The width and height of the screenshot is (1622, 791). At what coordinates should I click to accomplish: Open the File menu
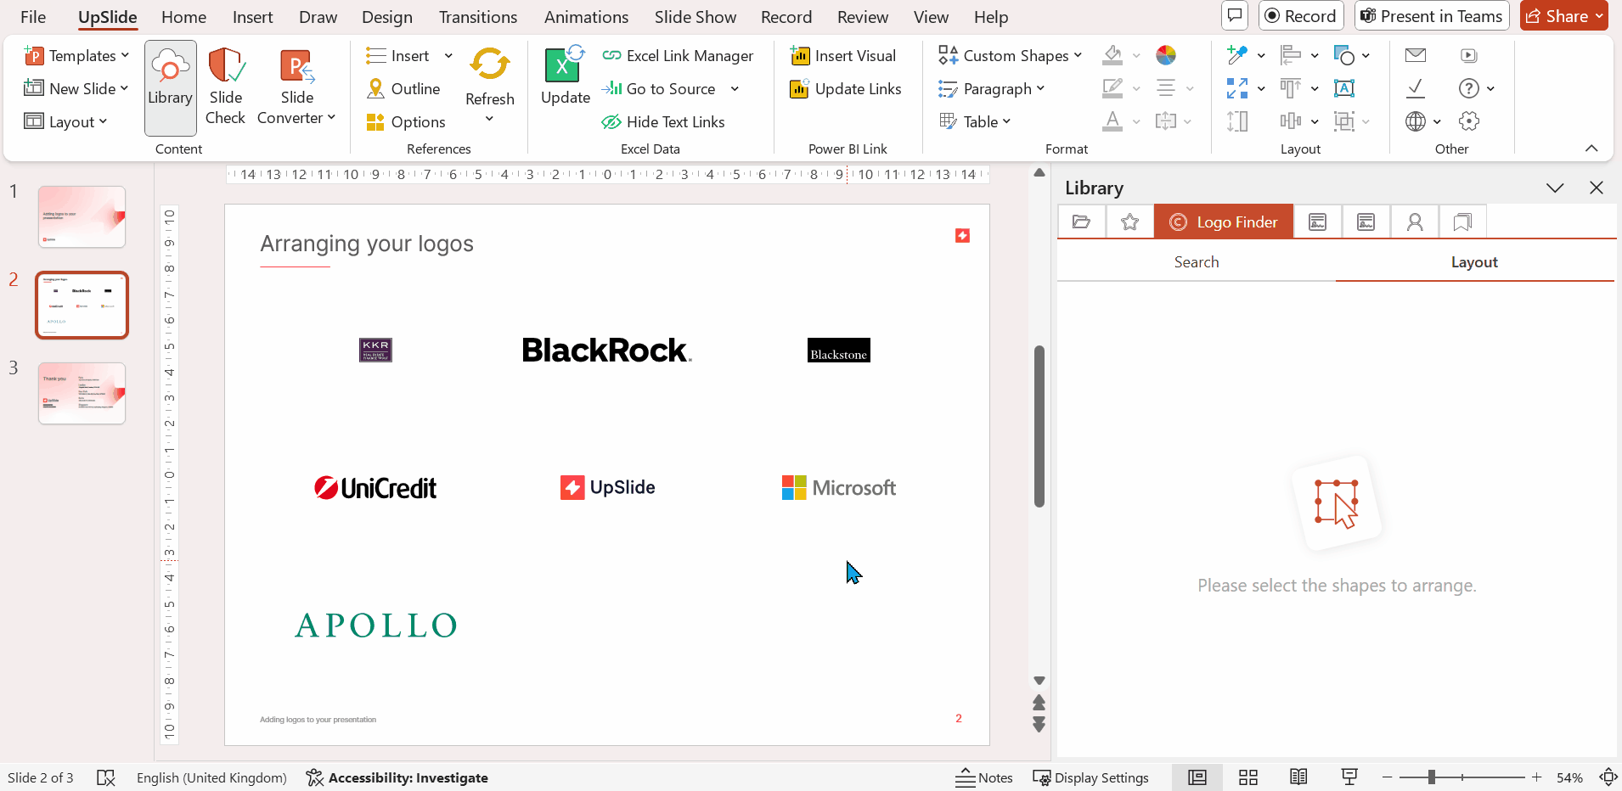(x=33, y=17)
